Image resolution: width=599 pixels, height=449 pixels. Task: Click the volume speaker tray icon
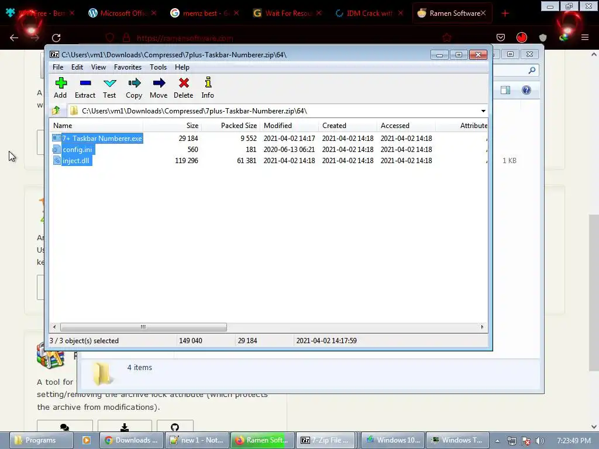pos(539,441)
